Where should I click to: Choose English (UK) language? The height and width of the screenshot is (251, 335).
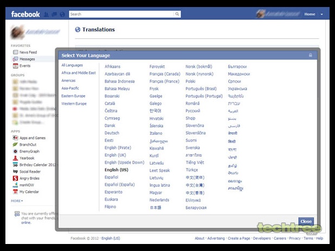pyautogui.click(x=115, y=155)
